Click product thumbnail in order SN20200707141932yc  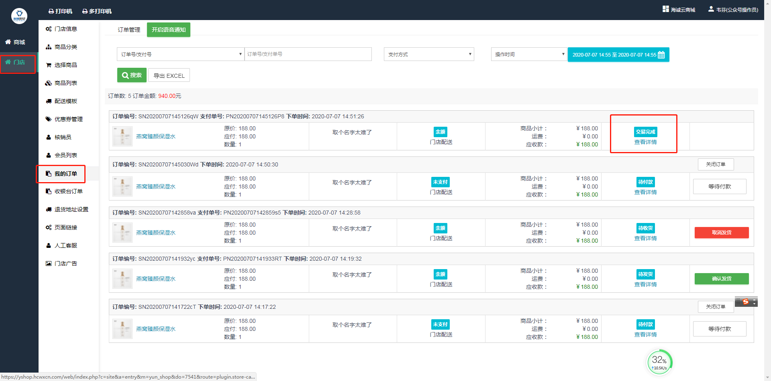click(x=122, y=279)
